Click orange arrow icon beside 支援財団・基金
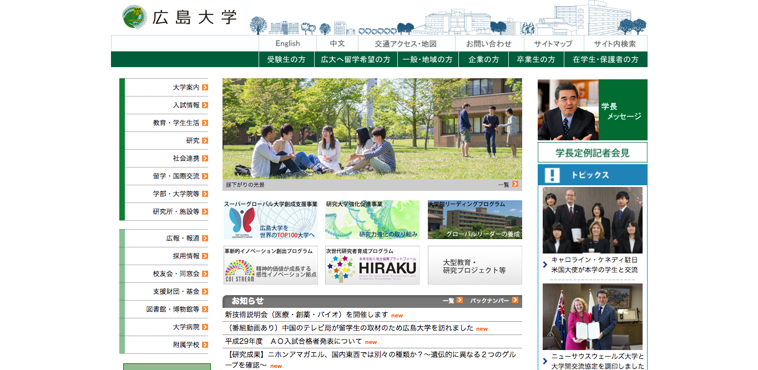 205,292
